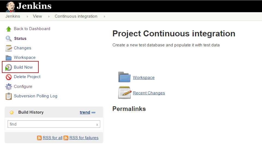Open the Configure sidebar menu item
The height and width of the screenshot is (163, 262).
click(x=23, y=87)
